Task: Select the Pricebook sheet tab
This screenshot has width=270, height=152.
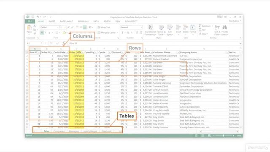Action: tap(106, 131)
